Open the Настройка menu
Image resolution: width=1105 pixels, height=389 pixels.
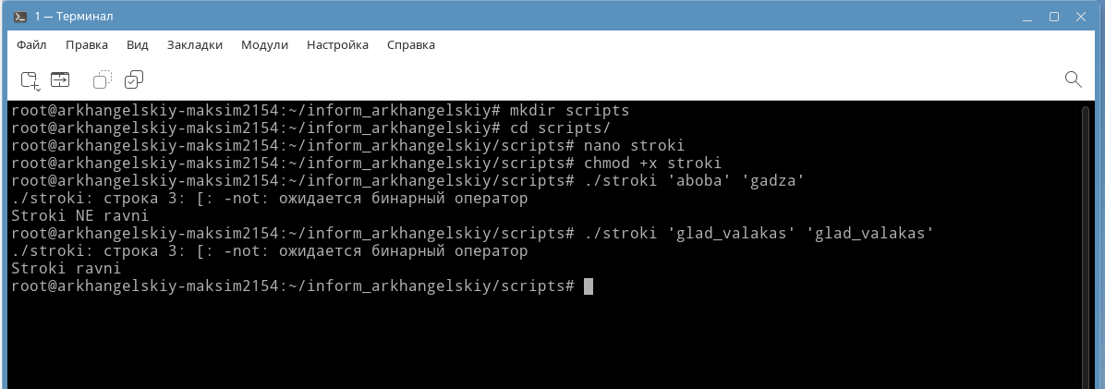pos(337,45)
